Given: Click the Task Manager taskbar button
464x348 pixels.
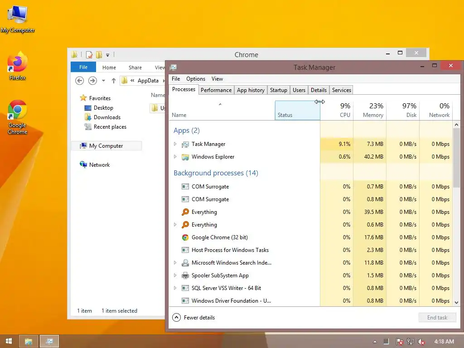Looking at the screenshot, I should pyautogui.click(x=49, y=342).
